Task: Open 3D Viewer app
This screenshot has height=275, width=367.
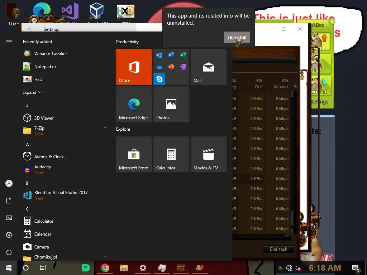Action: 65,118
